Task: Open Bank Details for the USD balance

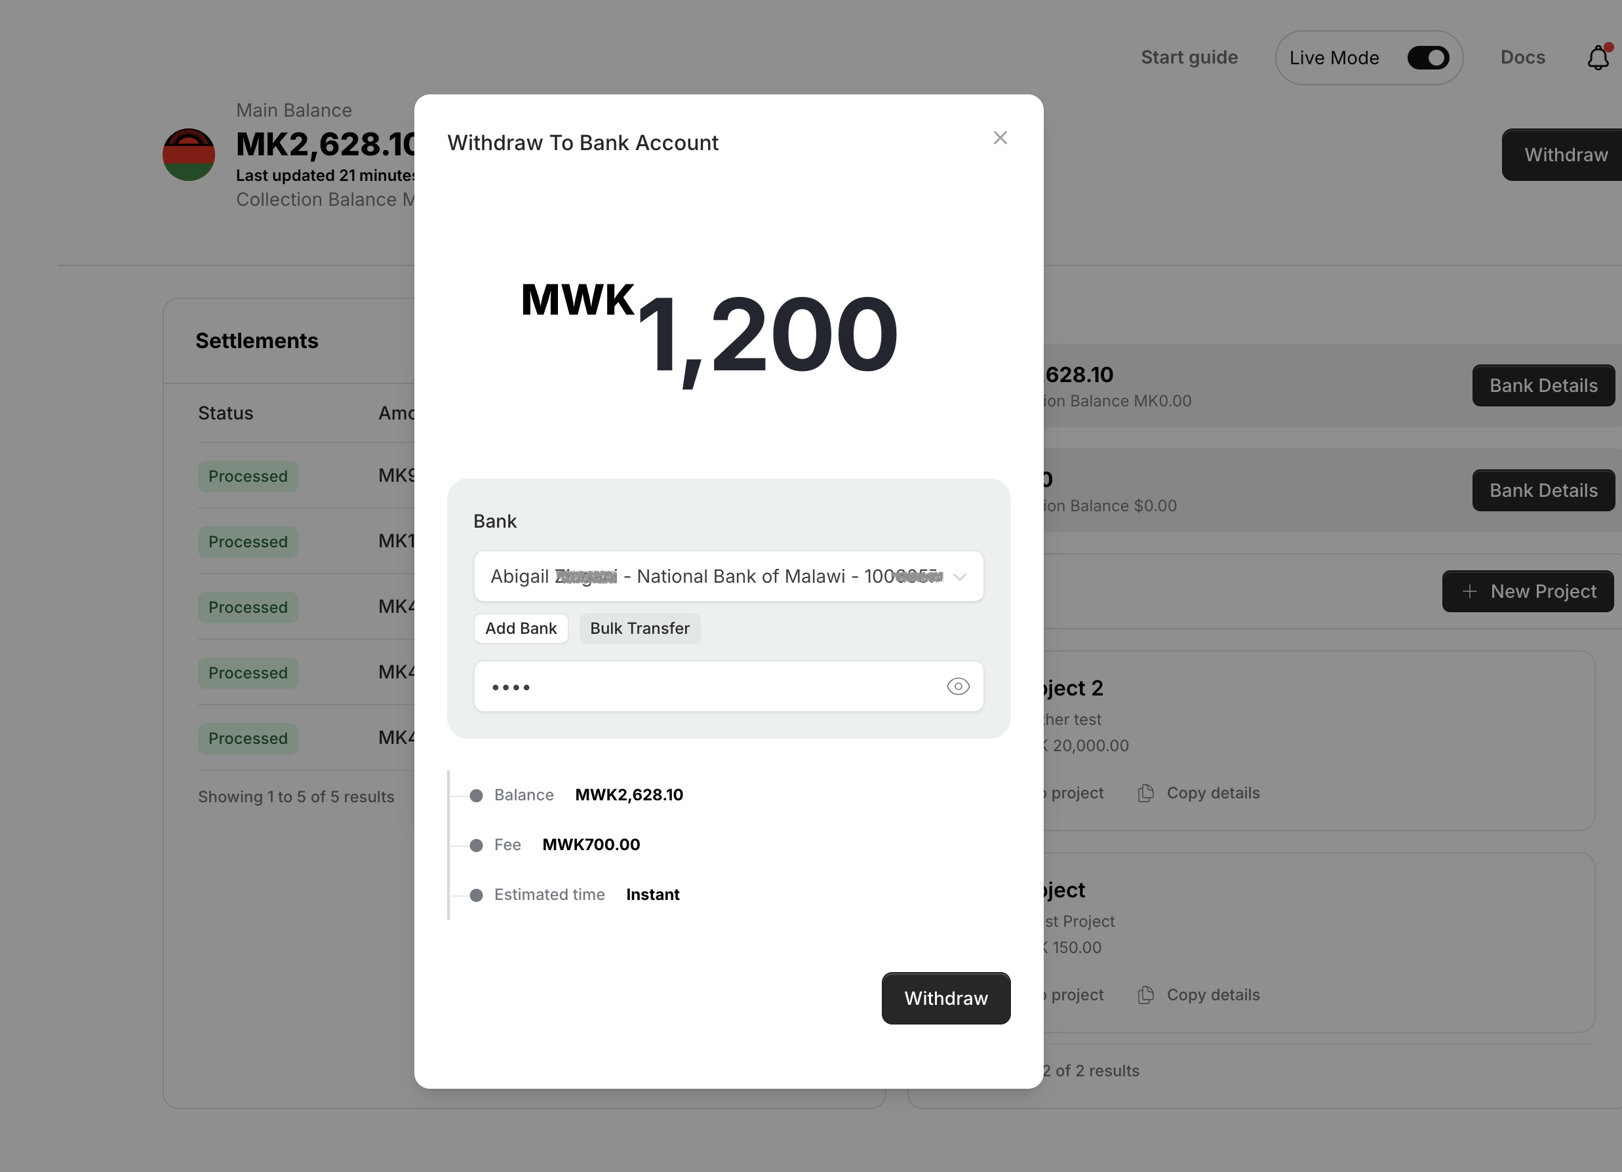Action: click(x=1543, y=490)
